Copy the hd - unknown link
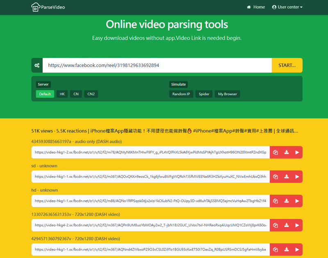The image size is (328, 258). coord(275,201)
